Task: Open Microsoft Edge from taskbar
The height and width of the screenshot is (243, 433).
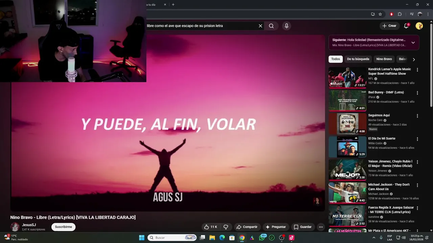Action: [x=222, y=238]
